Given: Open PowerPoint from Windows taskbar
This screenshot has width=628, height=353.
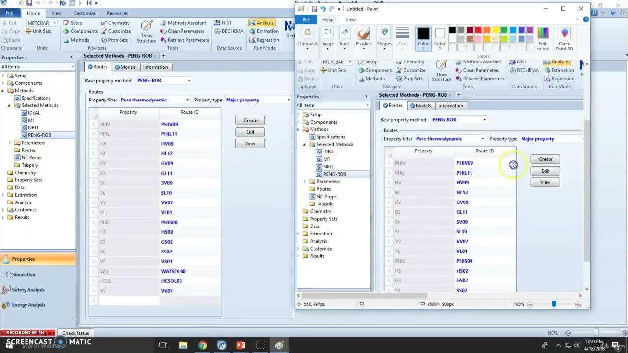Looking at the screenshot, I should 241,345.
